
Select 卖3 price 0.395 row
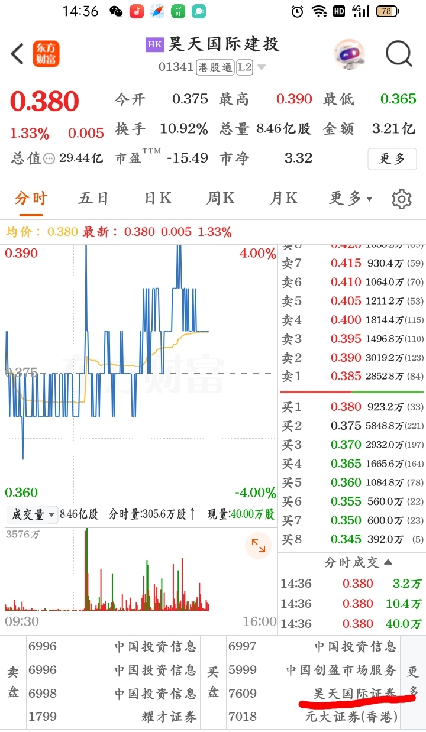coord(352,339)
